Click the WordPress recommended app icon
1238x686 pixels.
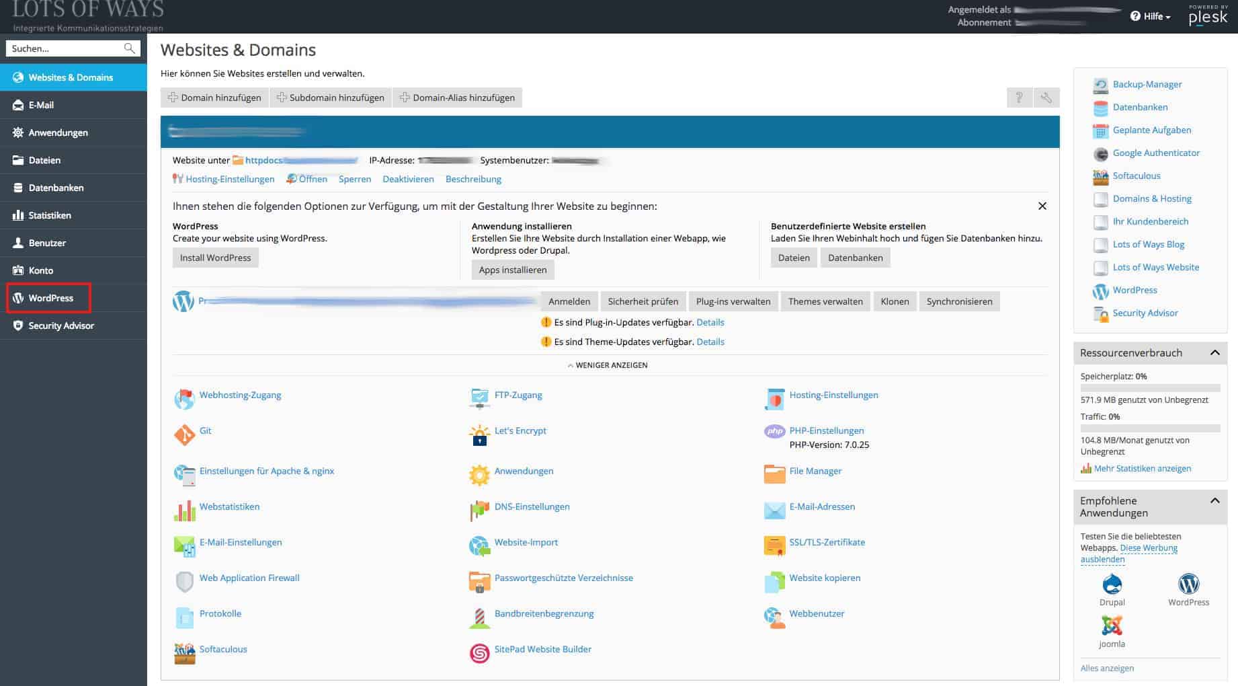pyautogui.click(x=1188, y=583)
